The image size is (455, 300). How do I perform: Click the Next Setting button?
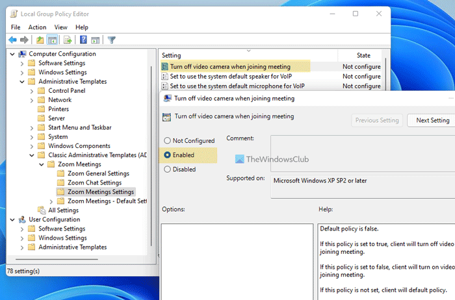coord(432,120)
